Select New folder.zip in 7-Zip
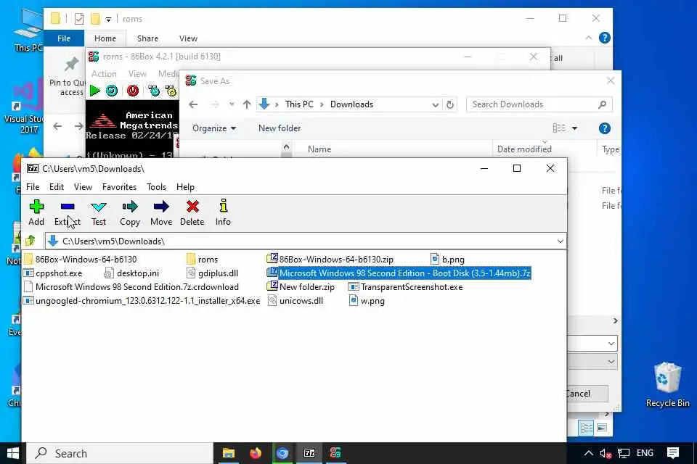697x464 pixels. click(301, 287)
